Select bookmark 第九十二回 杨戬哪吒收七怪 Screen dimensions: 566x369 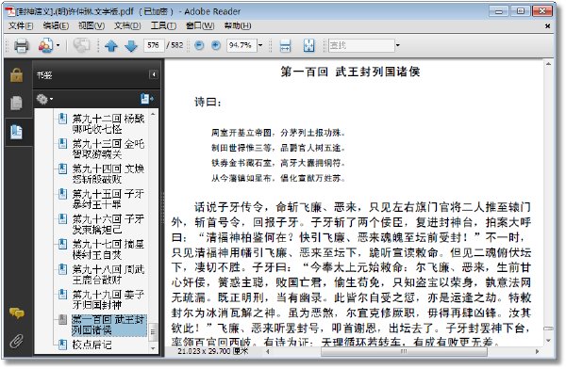point(108,123)
